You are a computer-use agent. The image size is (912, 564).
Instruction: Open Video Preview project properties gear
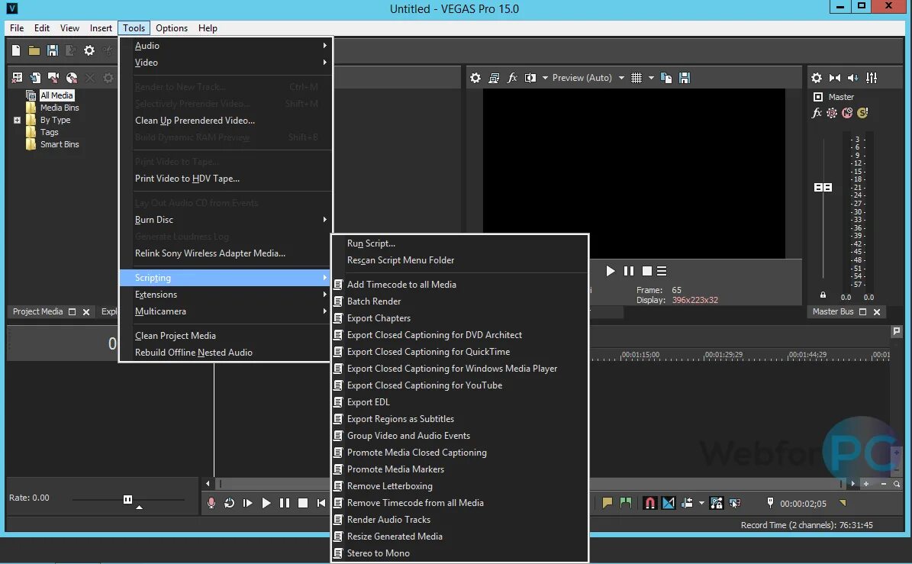pos(475,78)
